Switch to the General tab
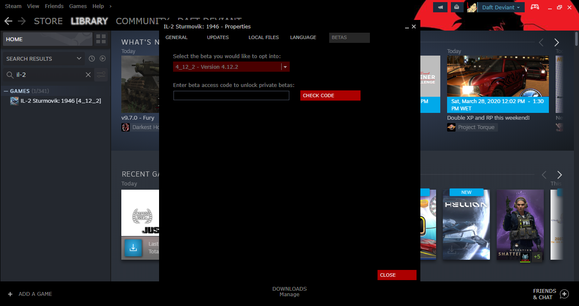 (x=176, y=37)
